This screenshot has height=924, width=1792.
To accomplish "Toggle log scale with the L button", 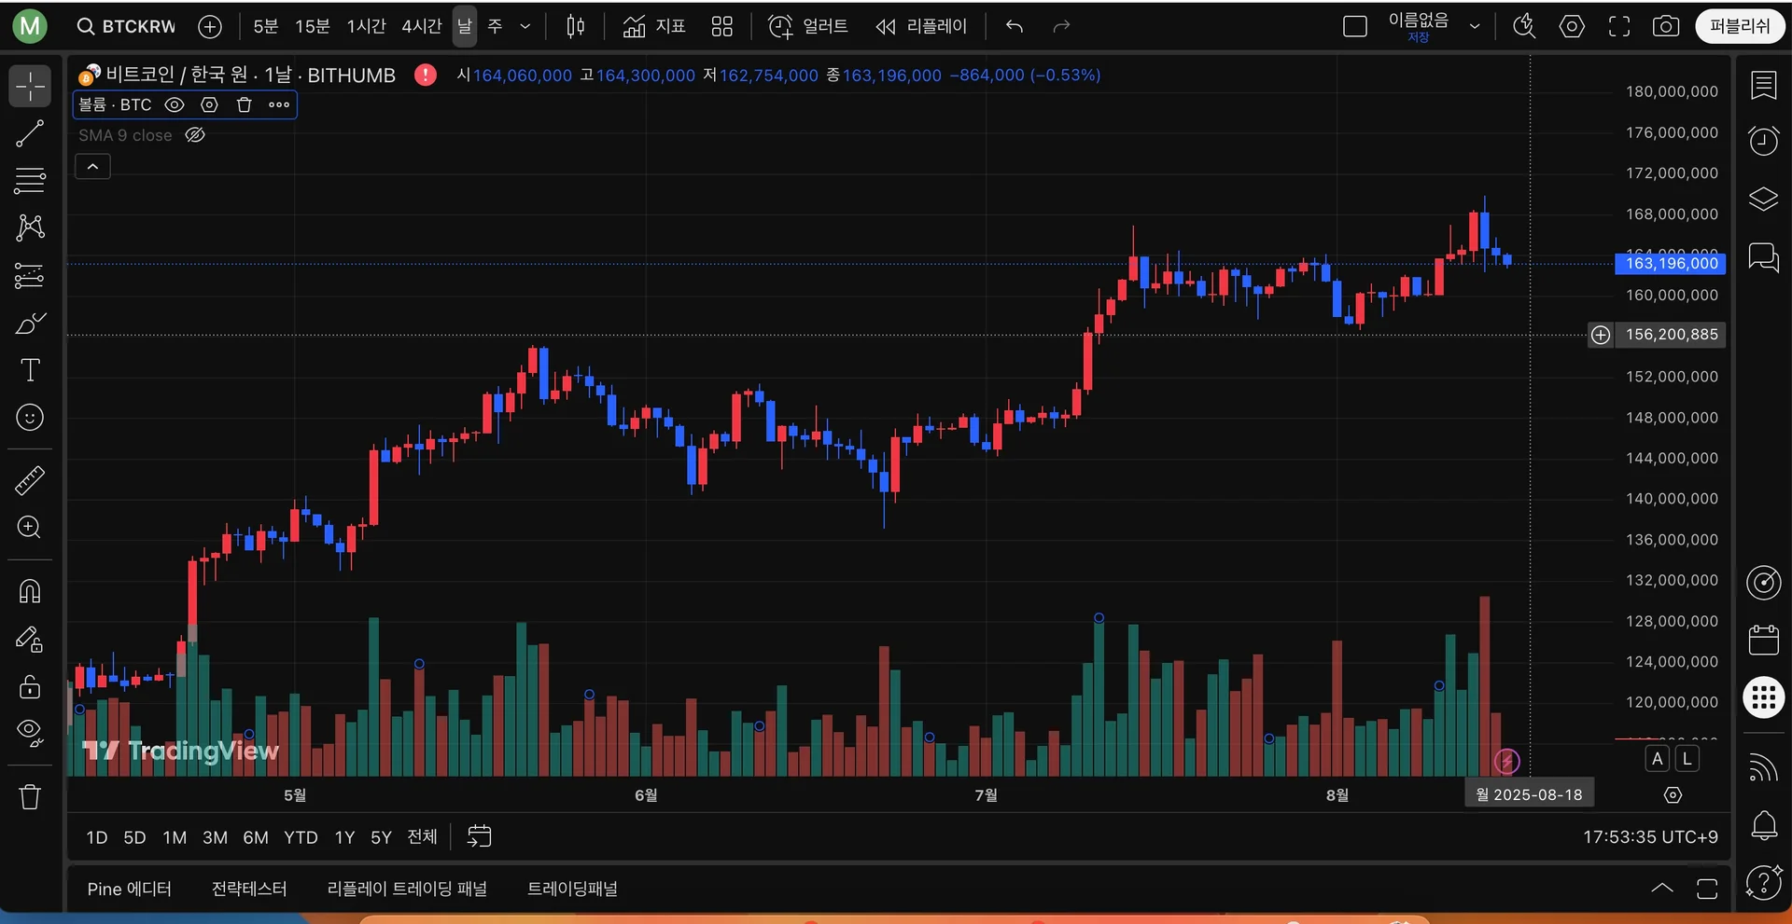I will point(1687,759).
